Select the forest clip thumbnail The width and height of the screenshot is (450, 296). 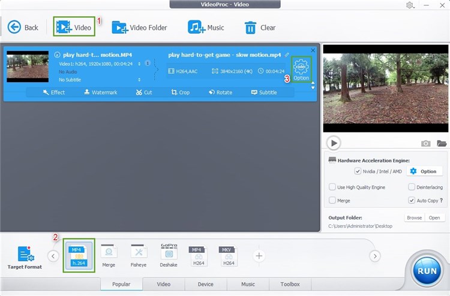(x=28, y=67)
